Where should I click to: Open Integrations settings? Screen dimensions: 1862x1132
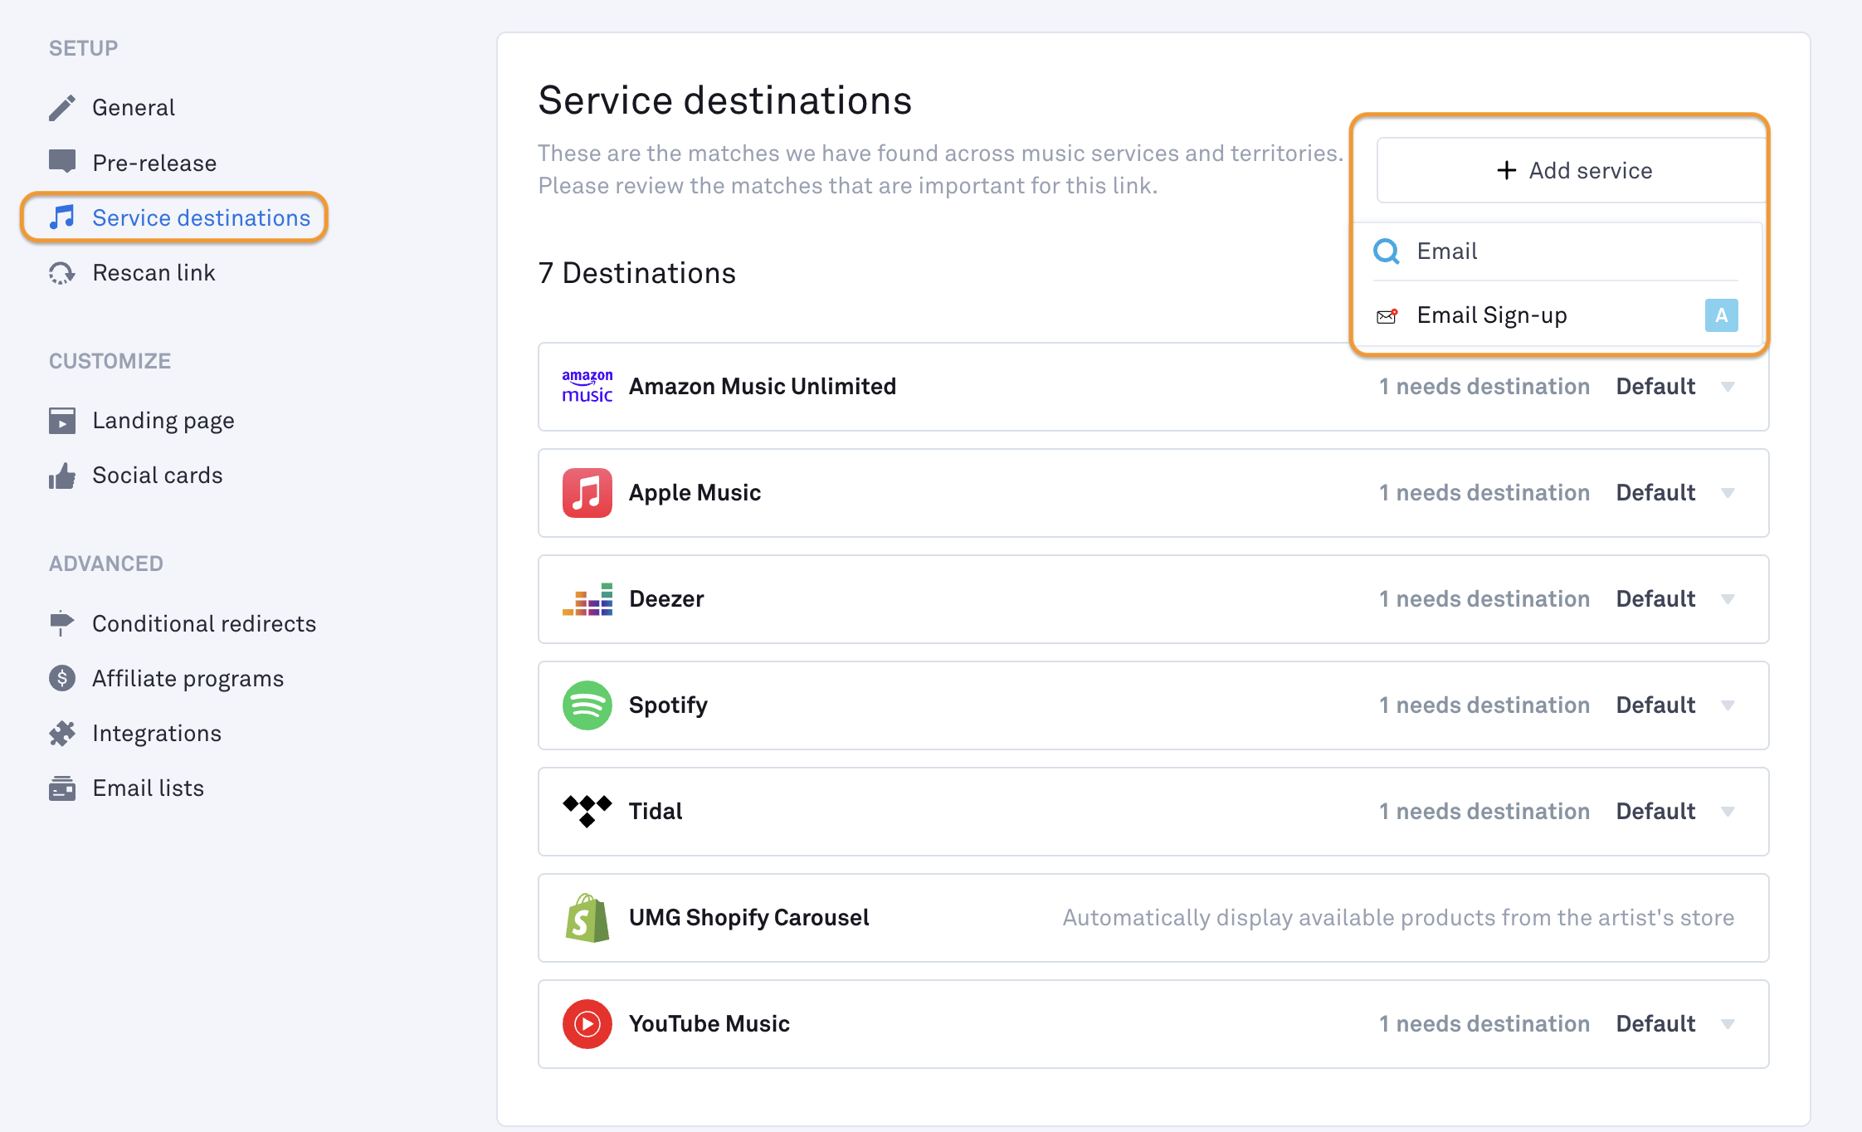click(x=157, y=733)
